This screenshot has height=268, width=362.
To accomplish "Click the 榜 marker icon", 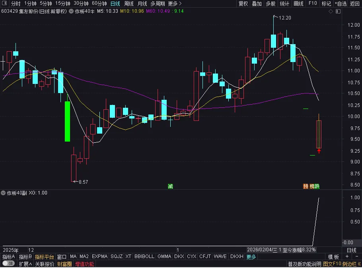I will pyautogui.click(x=311, y=186).
